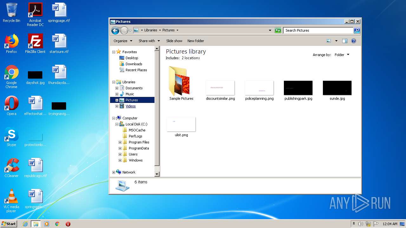Viewport: 406px width, 228px height.
Task: Click the Libraries breadcrumb in address bar
Action: pyautogui.click(x=151, y=30)
